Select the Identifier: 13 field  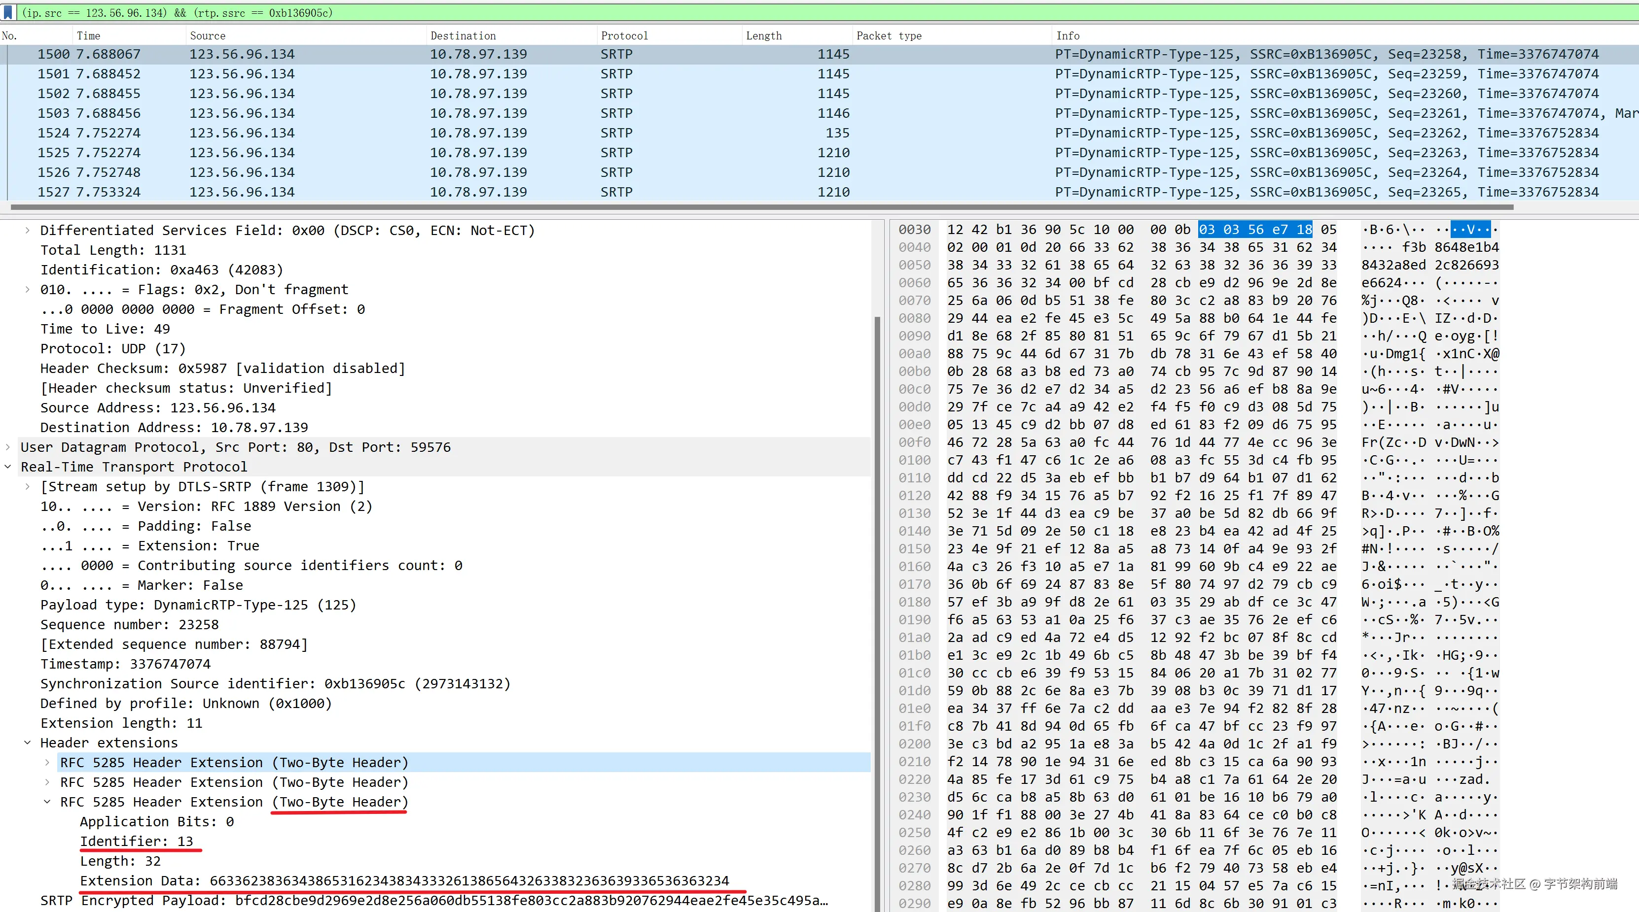click(x=136, y=842)
